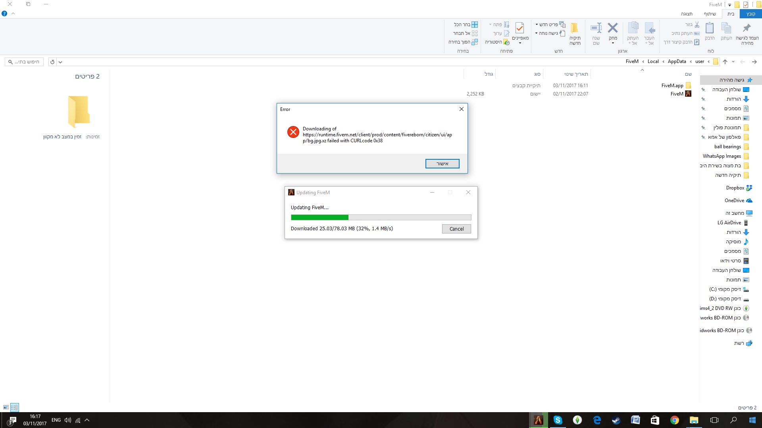
Task: Switch to large thumbnails view toggle
Action: [6, 407]
